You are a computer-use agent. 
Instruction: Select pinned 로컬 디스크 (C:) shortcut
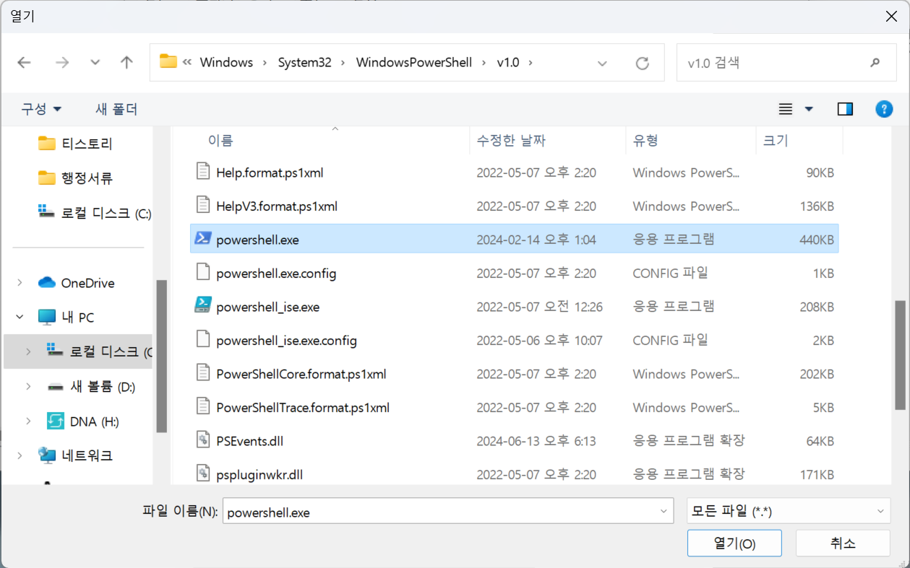tap(94, 213)
